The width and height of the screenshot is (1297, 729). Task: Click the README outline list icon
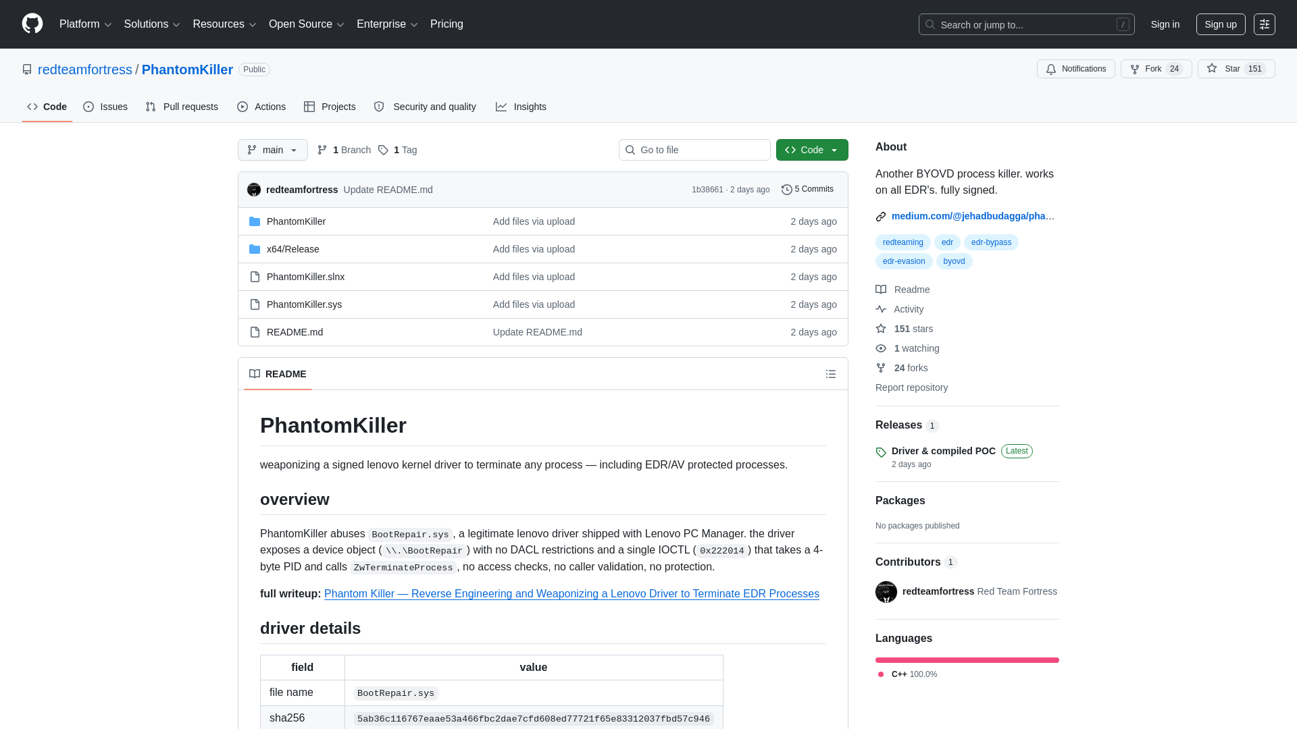tap(831, 374)
